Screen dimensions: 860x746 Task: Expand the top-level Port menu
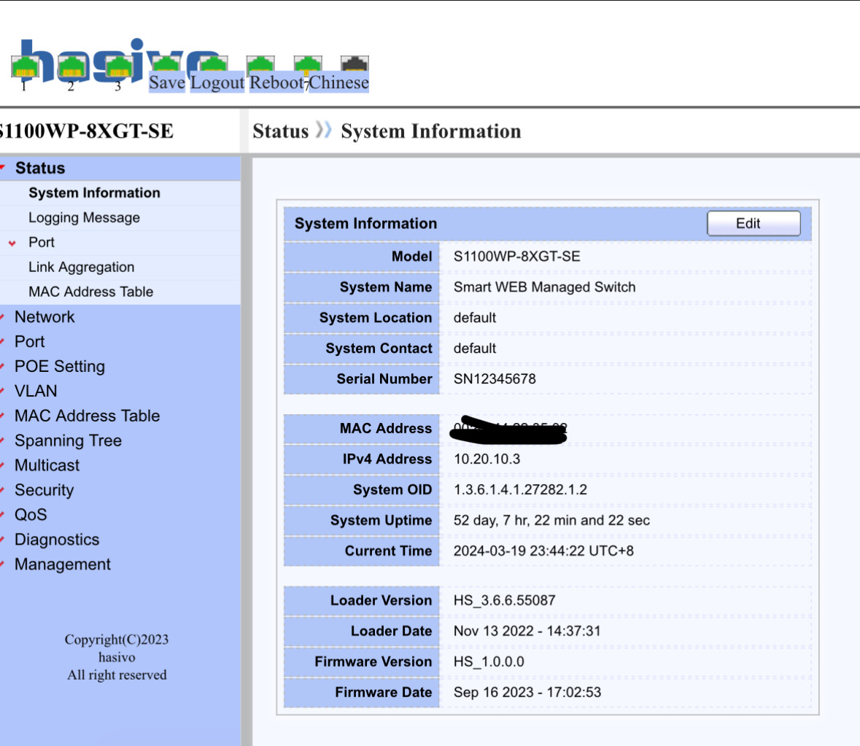(x=30, y=341)
